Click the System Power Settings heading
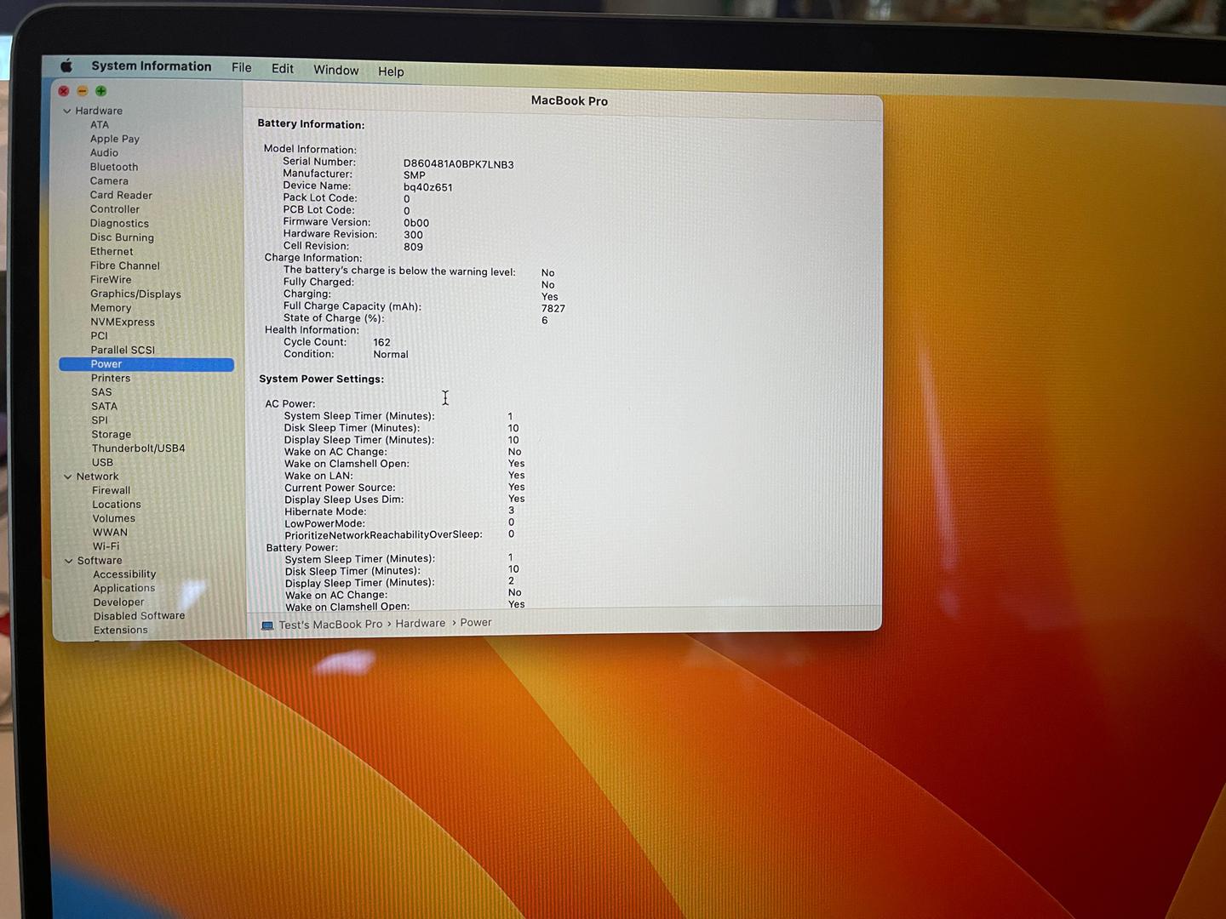The height and width of the screenshot is (919, 1226). 322,379
